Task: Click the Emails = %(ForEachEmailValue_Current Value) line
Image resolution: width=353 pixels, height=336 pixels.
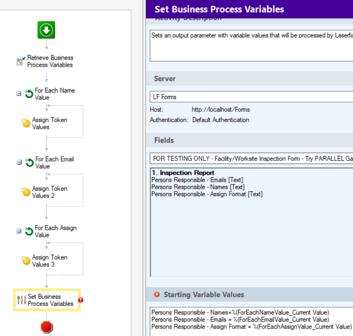Action: point(240,319)
